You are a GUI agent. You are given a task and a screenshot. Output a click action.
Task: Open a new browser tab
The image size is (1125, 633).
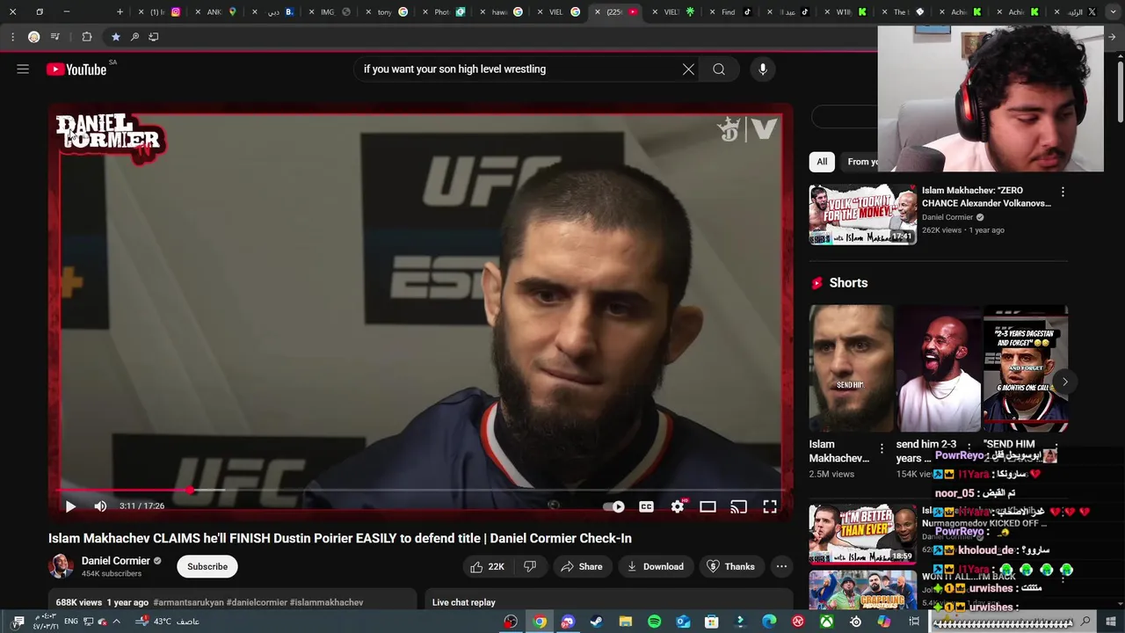120,12
